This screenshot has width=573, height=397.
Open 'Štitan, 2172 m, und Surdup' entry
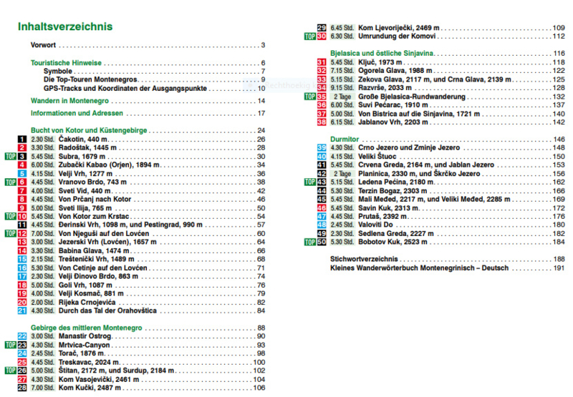click(116, 371)
